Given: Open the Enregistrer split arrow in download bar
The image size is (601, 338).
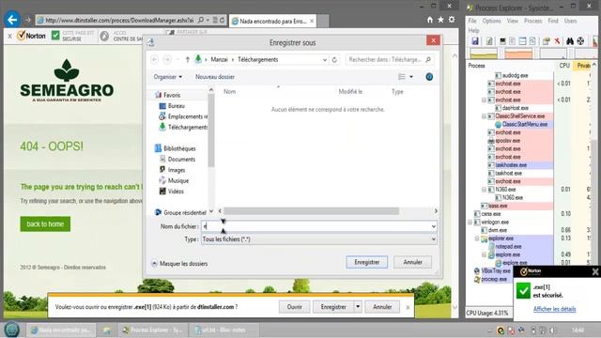Looking at the screenshot, I should coord(358,307).
